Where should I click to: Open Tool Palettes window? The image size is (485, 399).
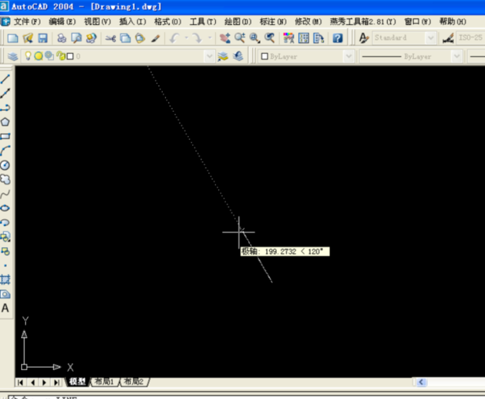pyautogui.click(x=318, y=38)
